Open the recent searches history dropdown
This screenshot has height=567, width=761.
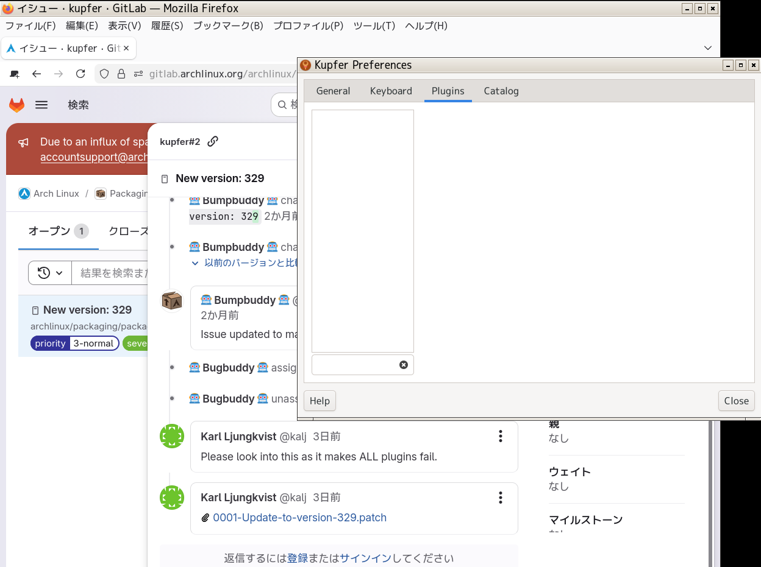50,273
